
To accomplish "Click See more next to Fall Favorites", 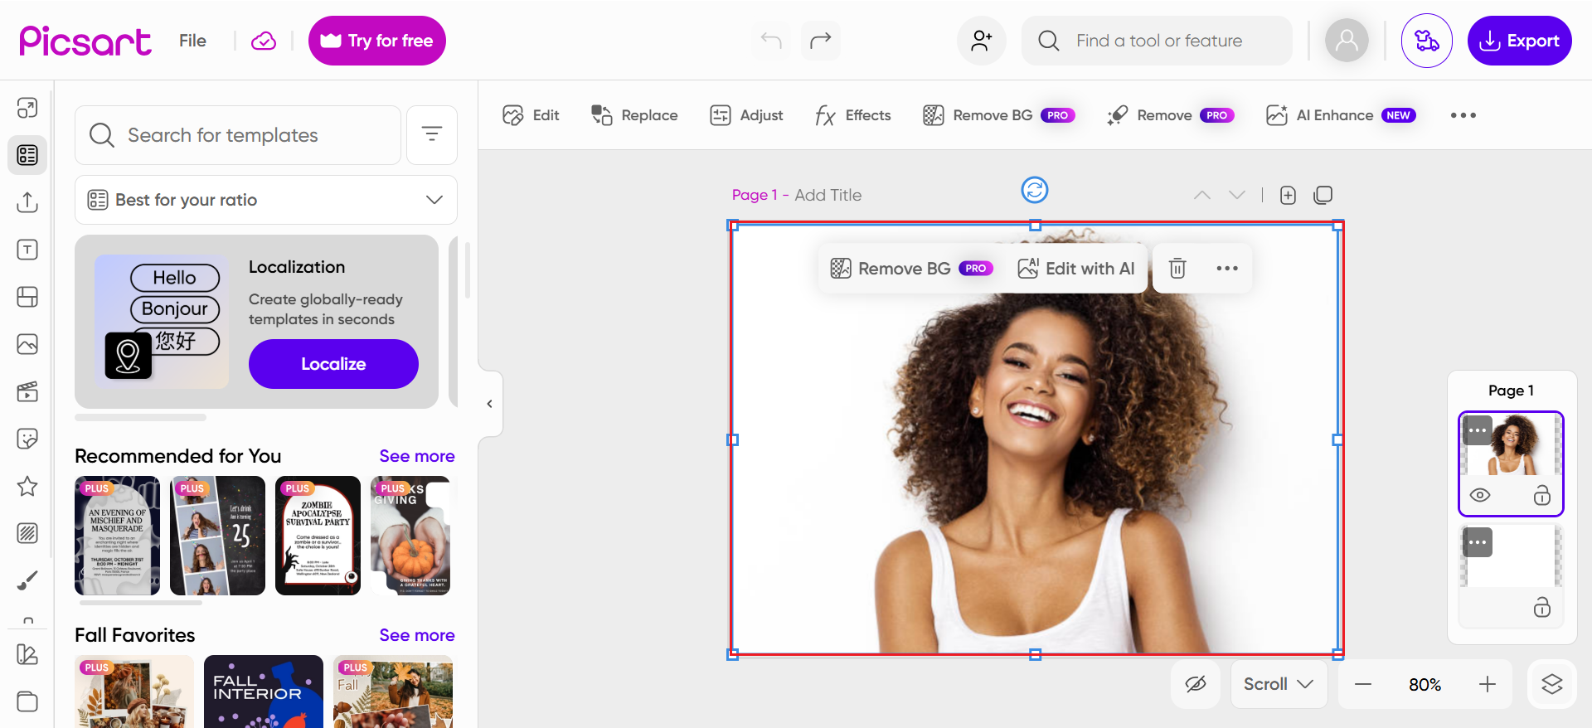I will pyautogui.click(x=416, y=635).
